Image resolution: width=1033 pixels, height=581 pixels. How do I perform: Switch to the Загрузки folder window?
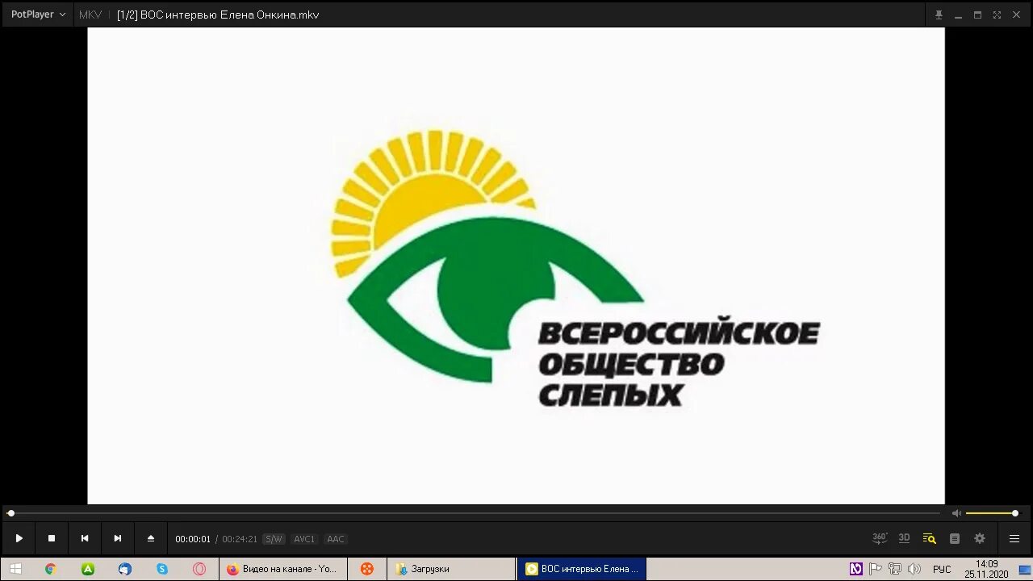coord(451,569)
